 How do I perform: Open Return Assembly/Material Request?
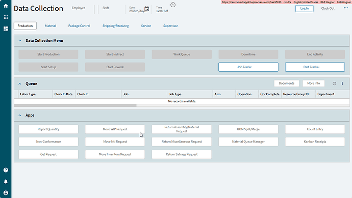tap(182, 129)
